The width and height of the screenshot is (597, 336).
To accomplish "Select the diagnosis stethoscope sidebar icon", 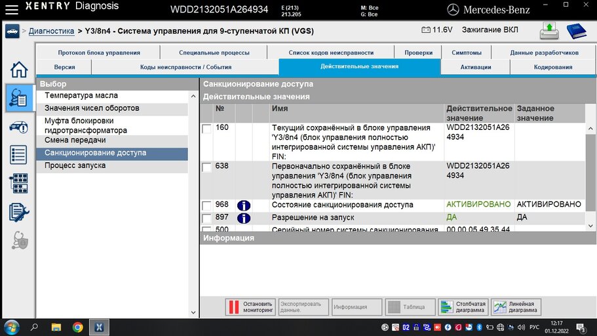I will (x=18, y=98).
